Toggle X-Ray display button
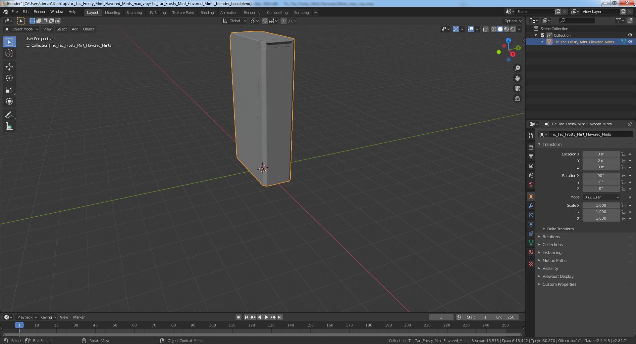This screenshot has width=636, height=344. (x=485, y=29)
